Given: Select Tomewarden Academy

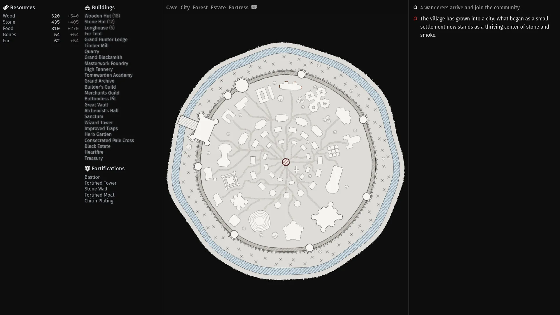Looking at the screenshot, I should coord(108,75).
